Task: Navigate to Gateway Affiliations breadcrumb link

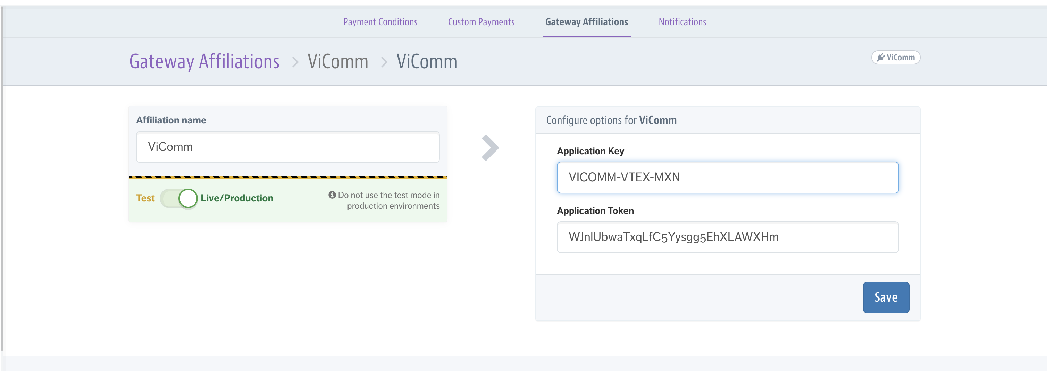Action: tap(204, 62)
